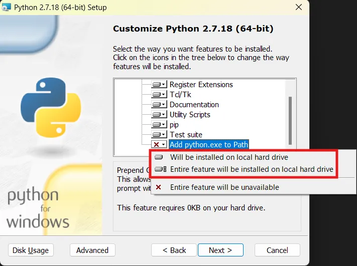Screen dimensions: 357x266
Task: Open the Test suite feature dropdown icon
Action: [159, 134]
